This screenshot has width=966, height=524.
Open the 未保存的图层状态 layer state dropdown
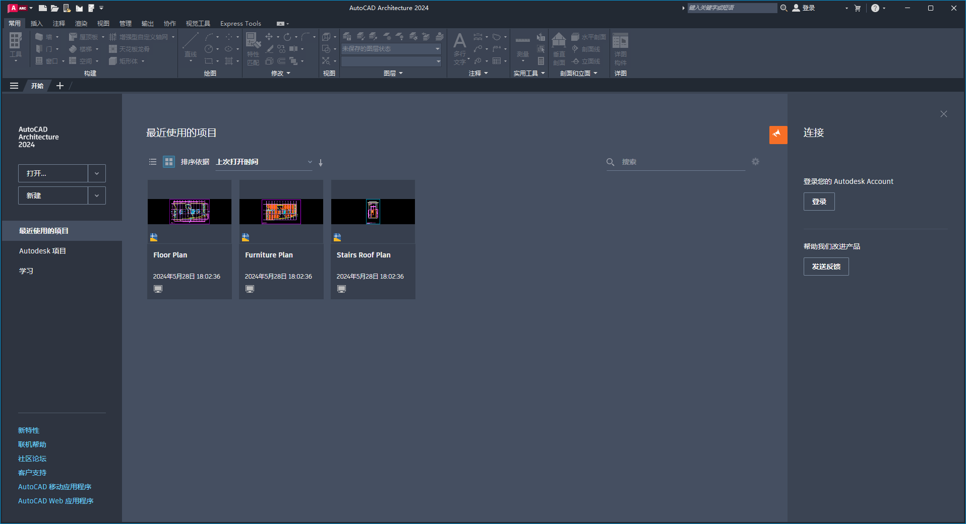tap(437, 49)
